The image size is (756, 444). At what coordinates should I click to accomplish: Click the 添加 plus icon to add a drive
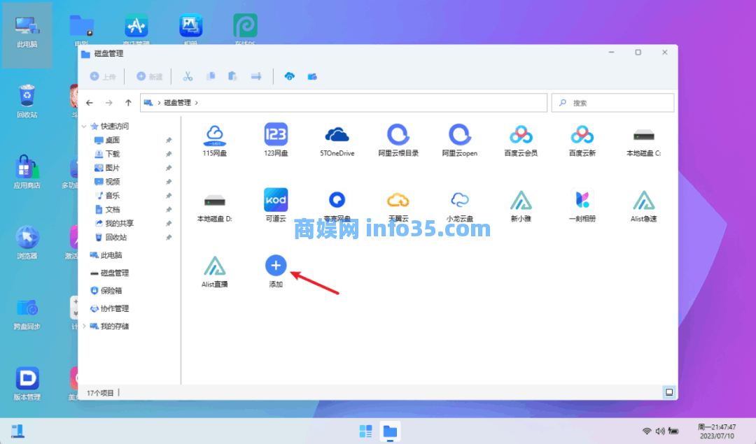click(x=276, y=265)
